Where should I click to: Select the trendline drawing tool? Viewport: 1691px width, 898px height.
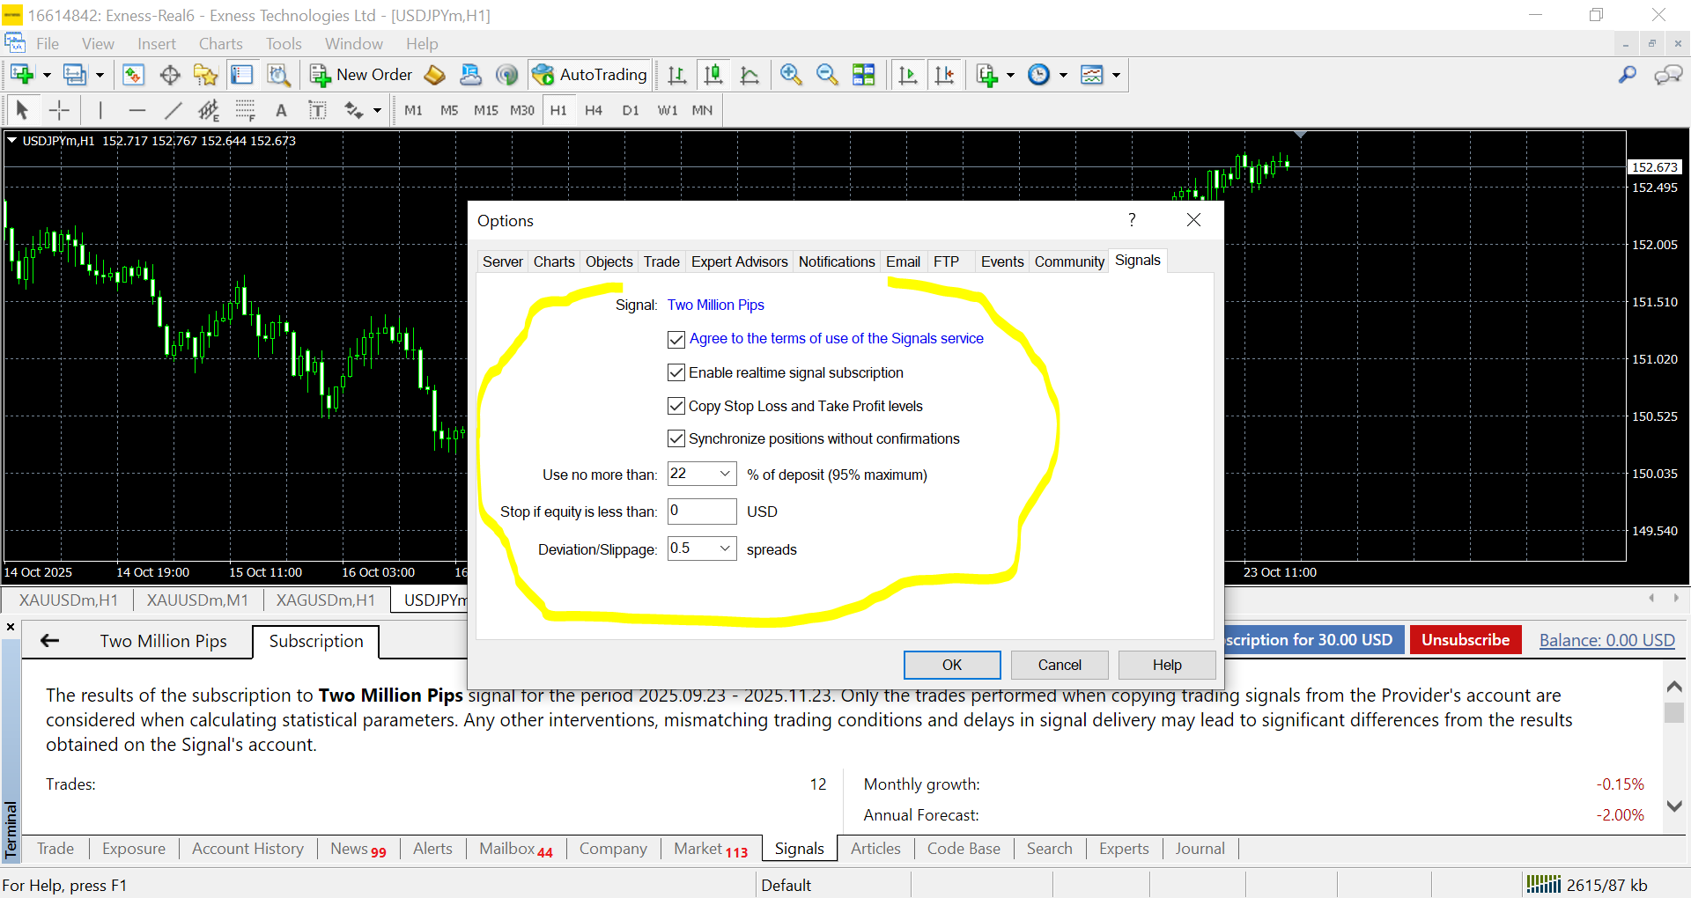coord(173,110)
